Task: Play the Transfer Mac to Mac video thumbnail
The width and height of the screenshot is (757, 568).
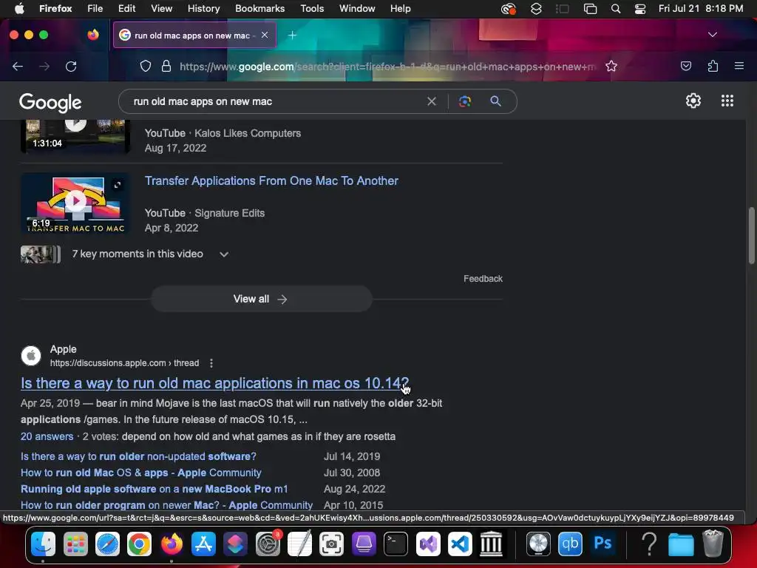Action: point(75,203)
